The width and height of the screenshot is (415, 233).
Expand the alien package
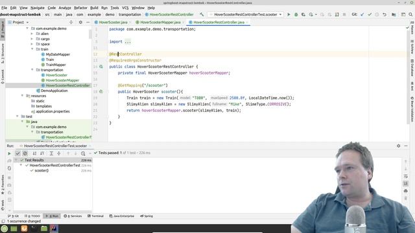coord(32,34)
